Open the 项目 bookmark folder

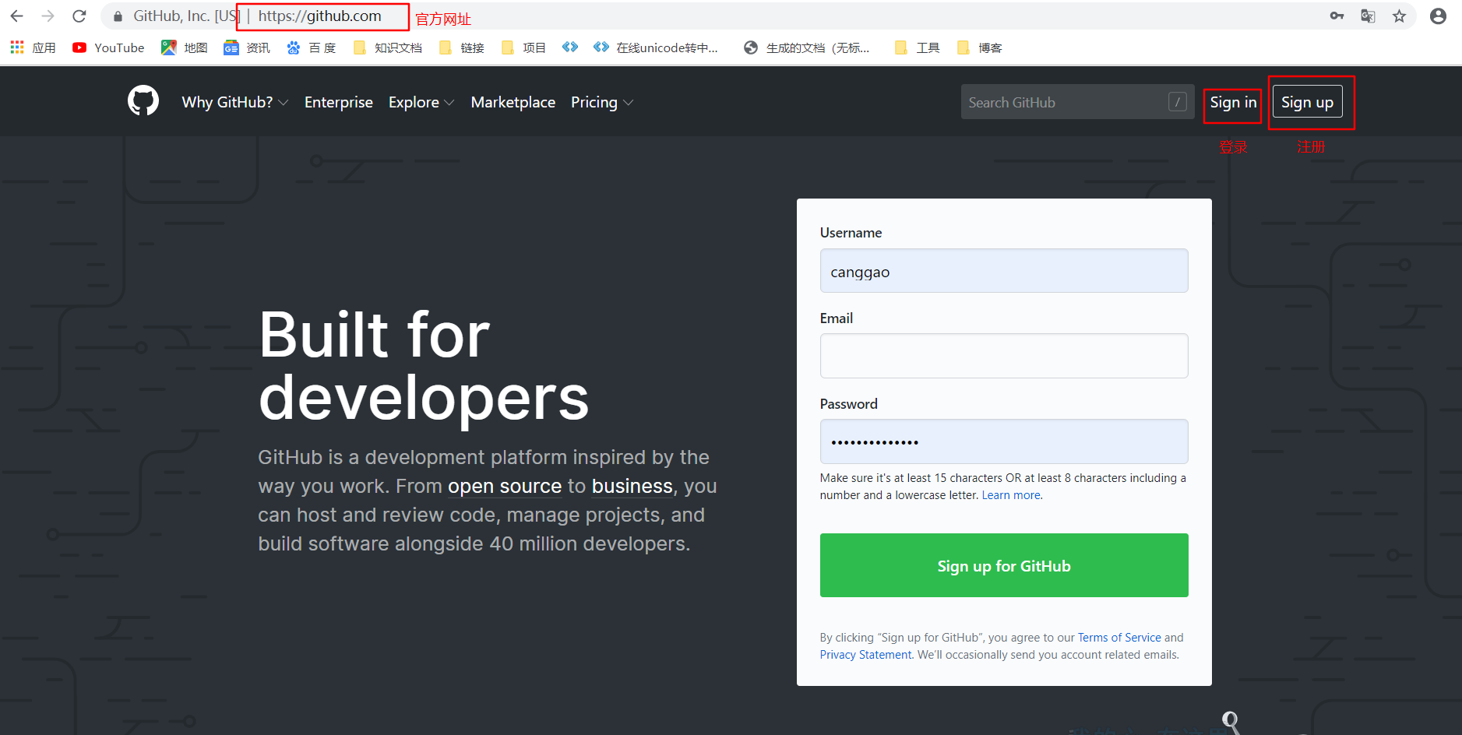524,47
